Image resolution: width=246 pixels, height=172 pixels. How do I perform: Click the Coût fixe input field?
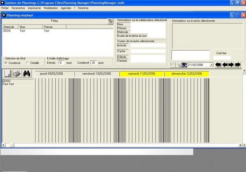(222, 58)
